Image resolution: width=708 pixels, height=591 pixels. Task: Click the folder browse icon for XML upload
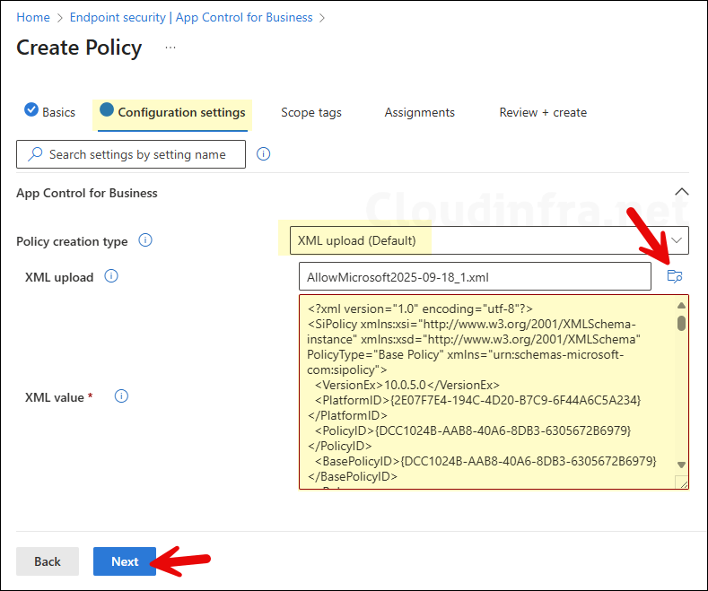click(x=675, y=277)
